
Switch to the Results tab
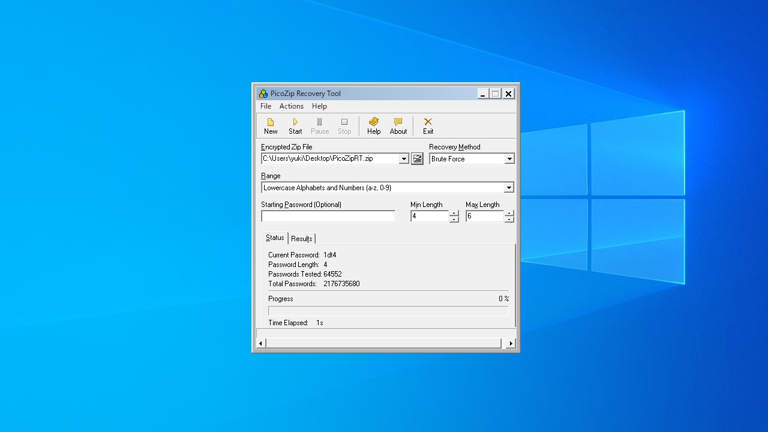coord(302,239)
